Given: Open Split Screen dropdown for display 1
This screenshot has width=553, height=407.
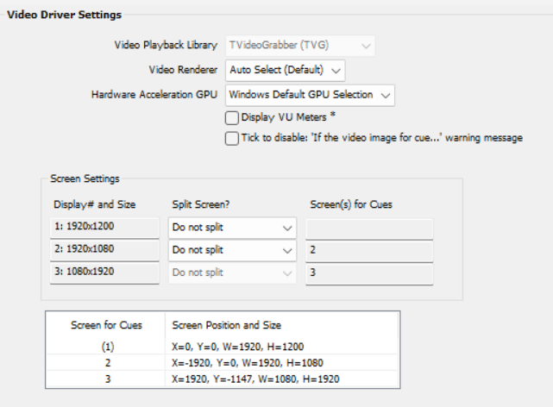Looking at the screenshot, I should click(x=232, y=228).
